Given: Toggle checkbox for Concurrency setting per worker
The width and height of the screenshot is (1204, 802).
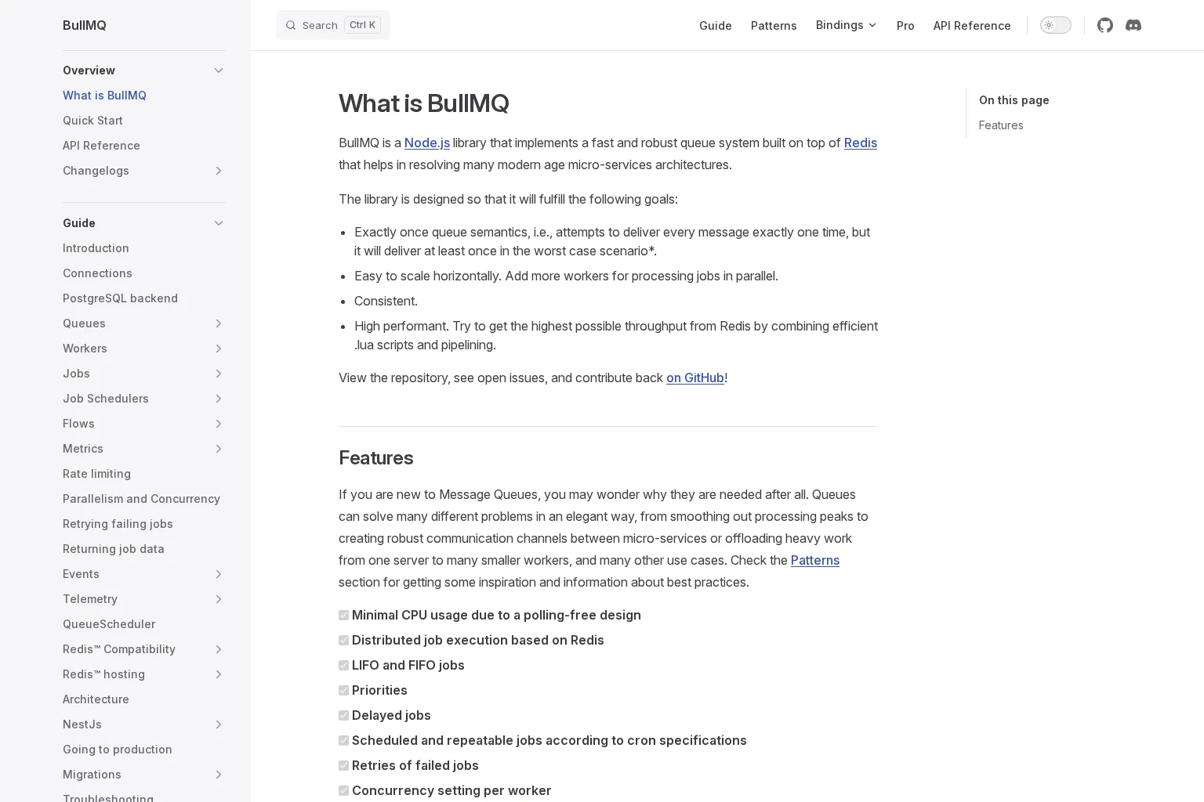Looking at the screenshot, I should [x=343, y=791].
